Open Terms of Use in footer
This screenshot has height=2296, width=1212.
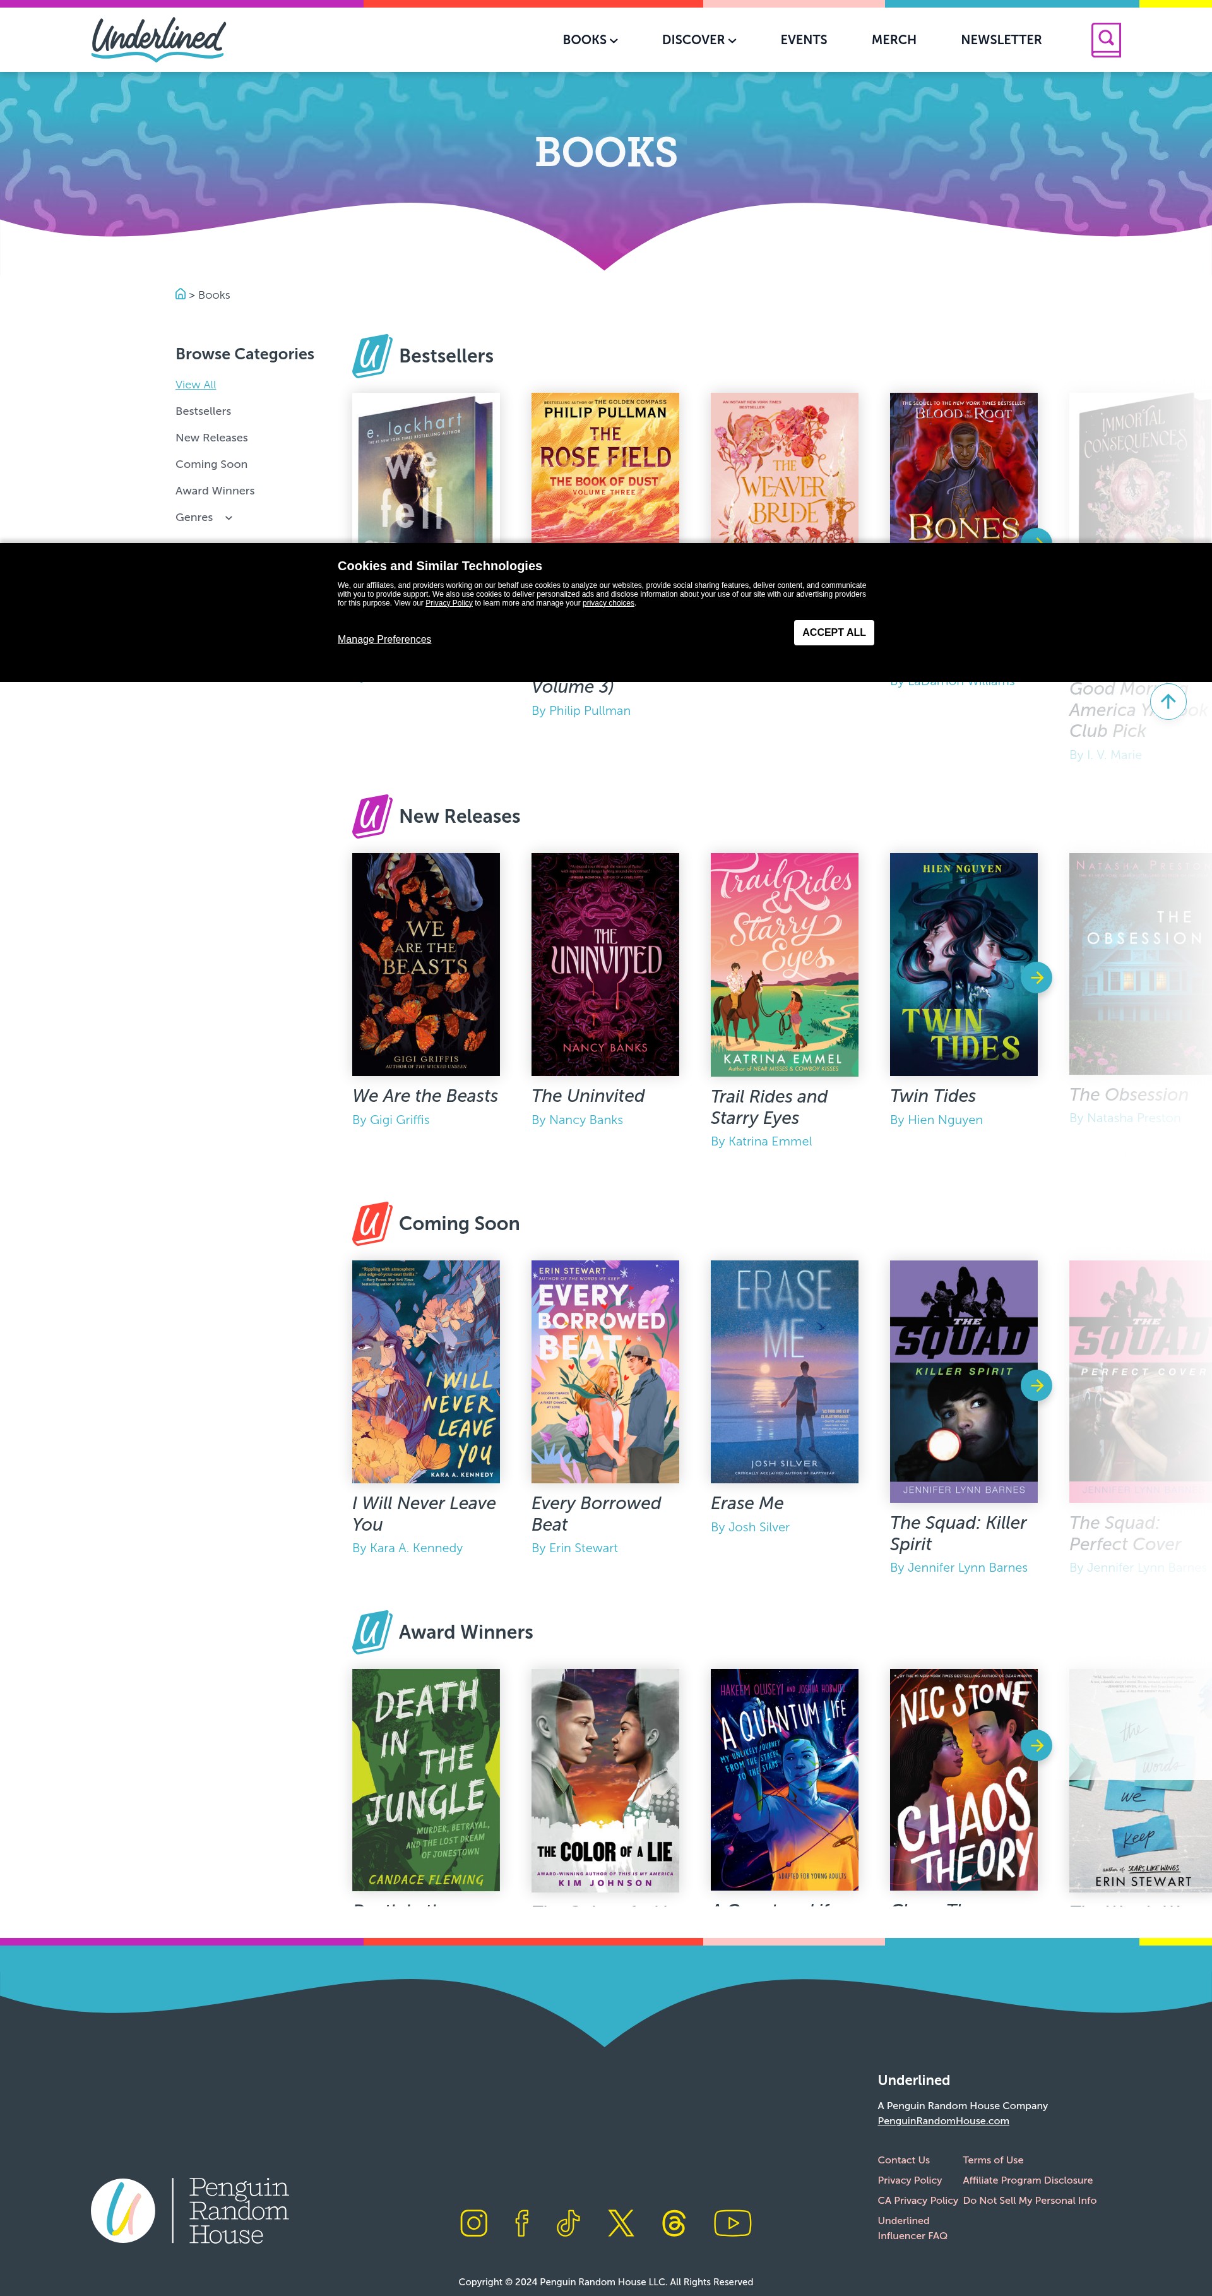point(993,2160)
